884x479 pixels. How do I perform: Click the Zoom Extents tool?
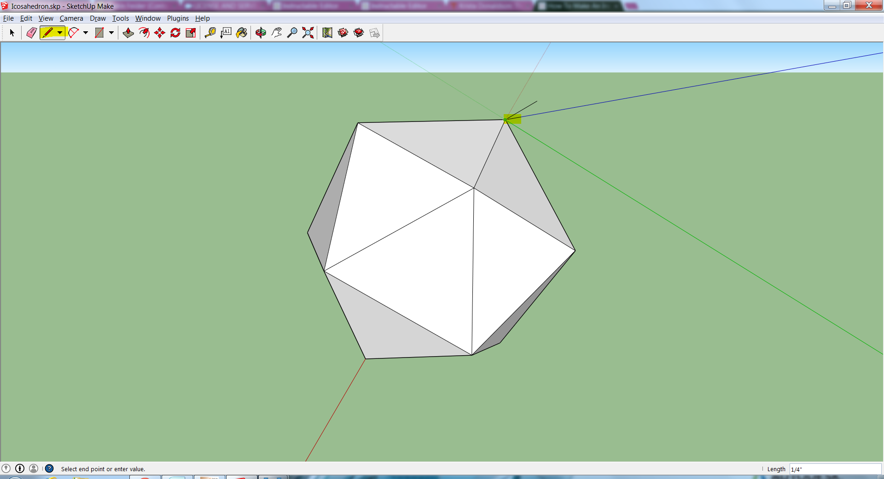click(308, 33)
